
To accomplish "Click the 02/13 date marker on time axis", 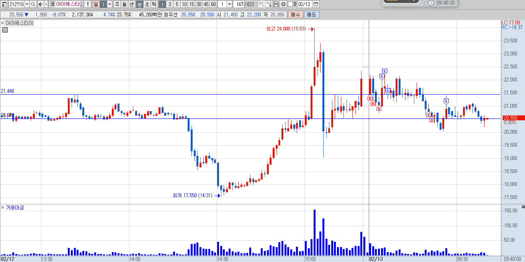I will point(376,259).
